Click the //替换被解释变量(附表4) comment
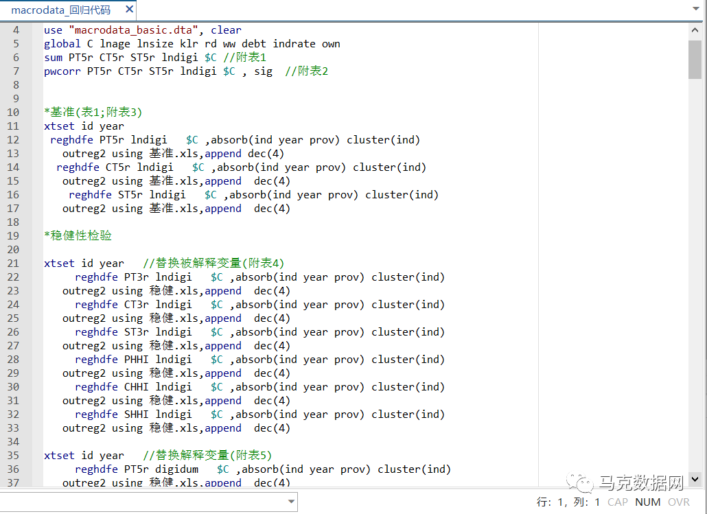 coord(213,263)
